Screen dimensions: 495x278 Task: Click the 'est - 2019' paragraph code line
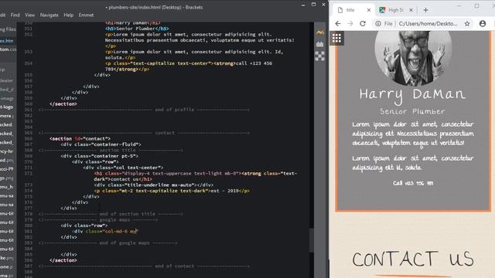click(172, 191)
